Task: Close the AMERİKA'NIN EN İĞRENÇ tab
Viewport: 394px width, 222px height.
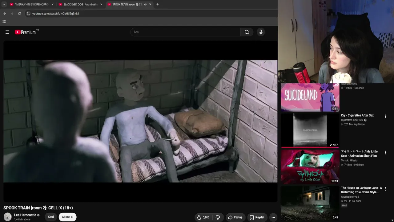Action: click(x=52, y=4)
